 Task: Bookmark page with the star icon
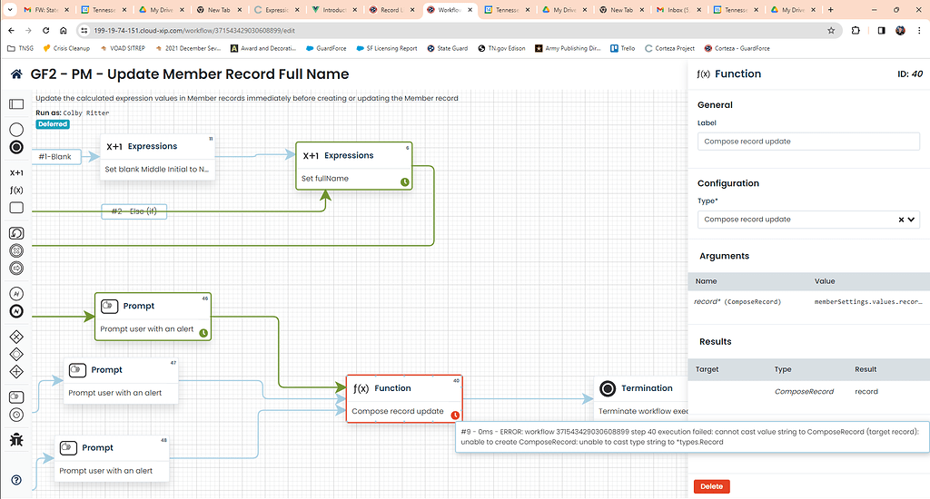(x=831, y=30)
